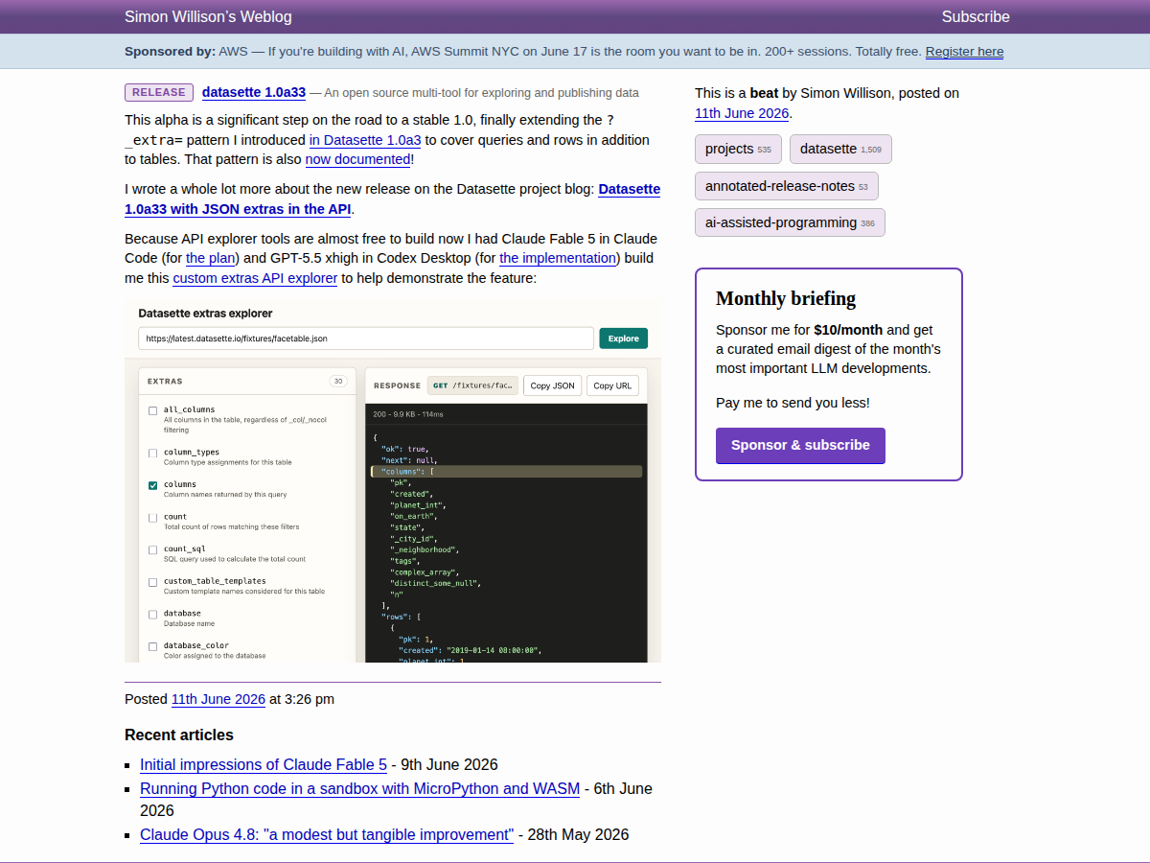
Task: Open the Claude Opus 4.8 article link
Action: coord(327,835)
